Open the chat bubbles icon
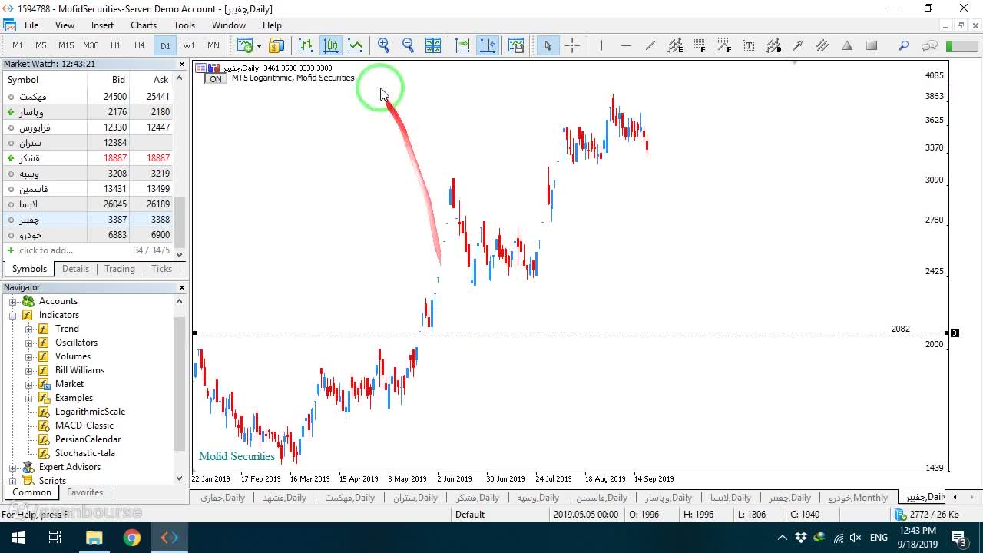Screen dimensions: 983x553 click(929, 45)
